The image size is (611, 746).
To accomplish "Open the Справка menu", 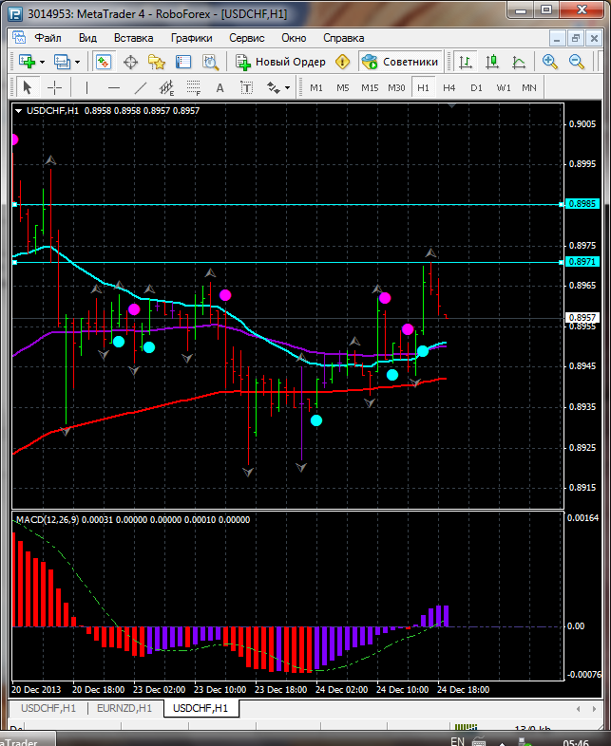I will pos(344,38).
